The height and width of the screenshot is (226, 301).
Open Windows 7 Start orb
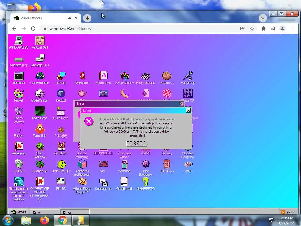coord(7,220)
